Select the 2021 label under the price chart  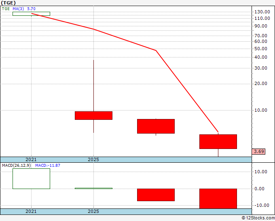click(x=31, y=159)
